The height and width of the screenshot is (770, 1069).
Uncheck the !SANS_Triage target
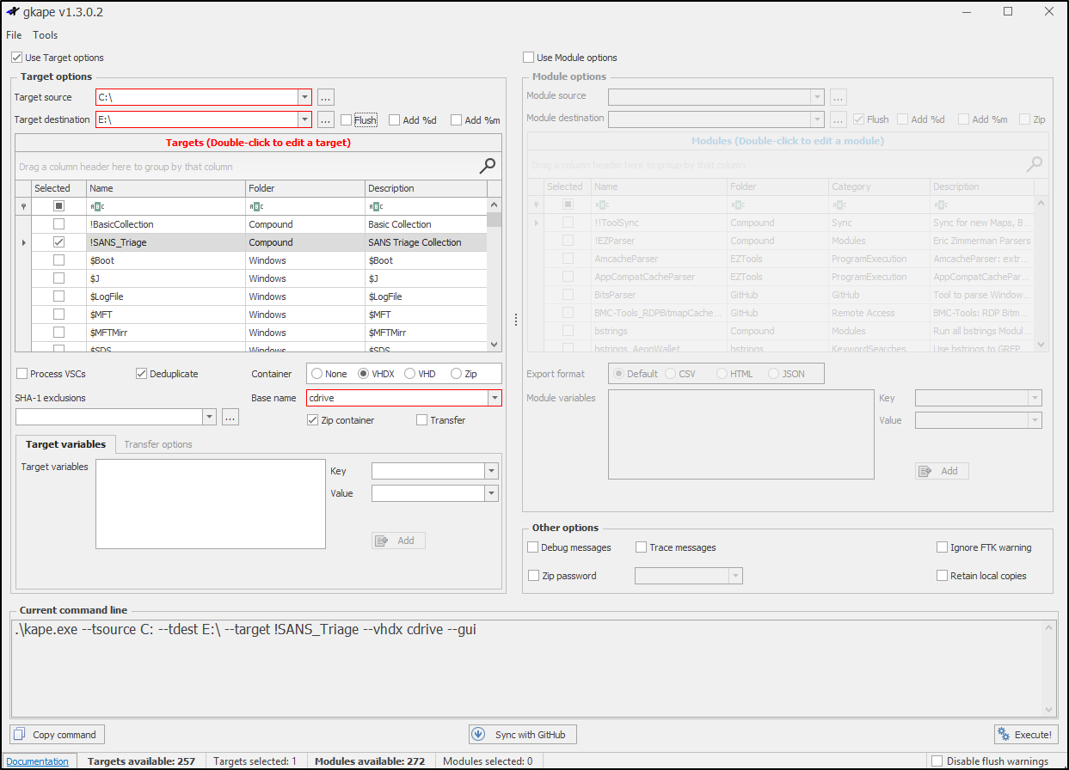point(58,242)
